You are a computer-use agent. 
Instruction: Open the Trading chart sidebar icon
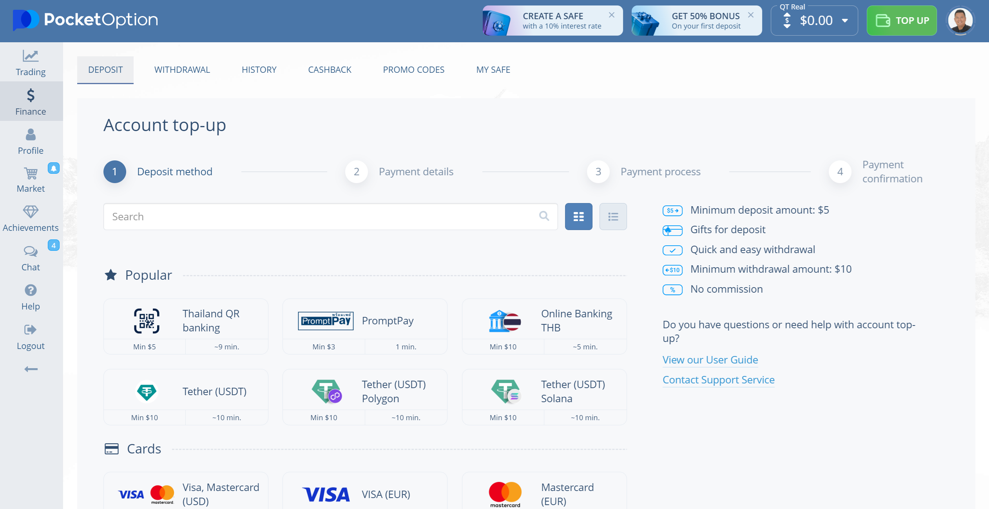coord(31,56)
